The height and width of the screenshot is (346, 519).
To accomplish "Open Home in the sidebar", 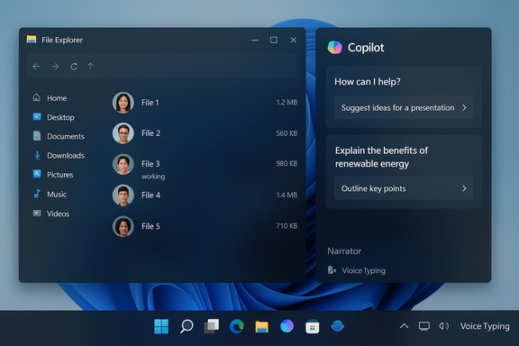I will point(50,98).
